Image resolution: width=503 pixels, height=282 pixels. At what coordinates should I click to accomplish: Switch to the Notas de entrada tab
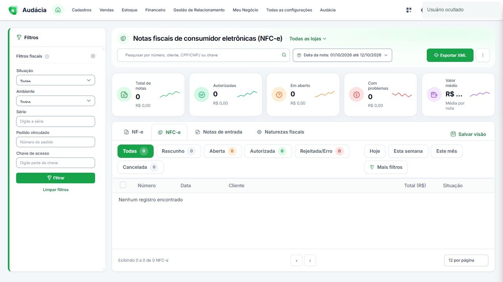point(218,132)
